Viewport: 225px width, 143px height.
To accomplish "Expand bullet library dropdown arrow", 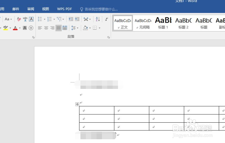I will (x=45, y=19).
